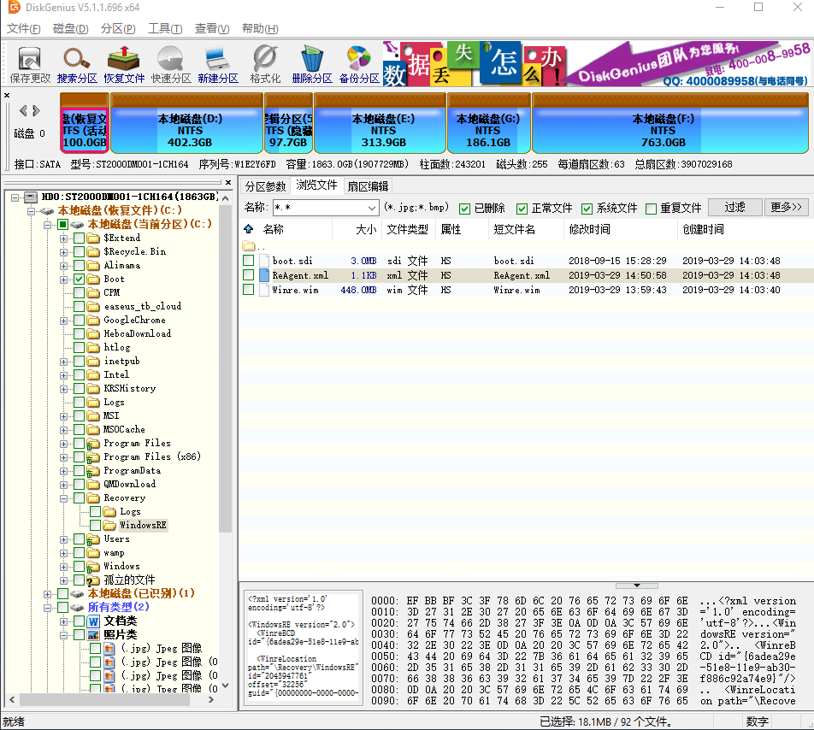Open the 工具(T) menu

(159, 28)
